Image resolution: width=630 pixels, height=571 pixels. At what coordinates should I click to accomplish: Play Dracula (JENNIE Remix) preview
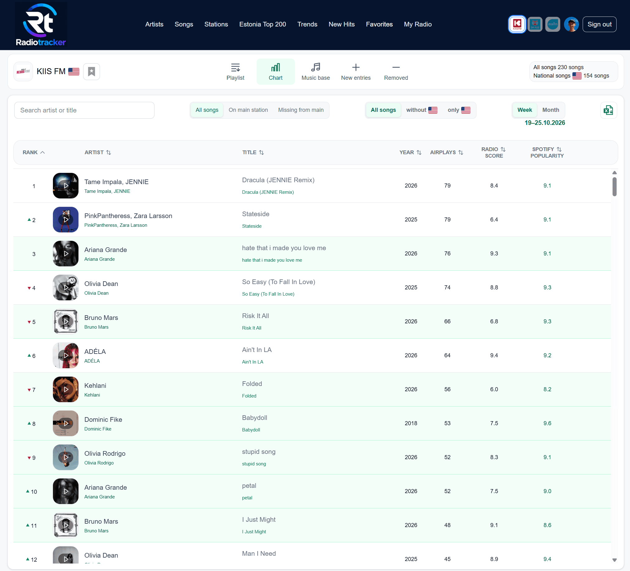(66, 186)
